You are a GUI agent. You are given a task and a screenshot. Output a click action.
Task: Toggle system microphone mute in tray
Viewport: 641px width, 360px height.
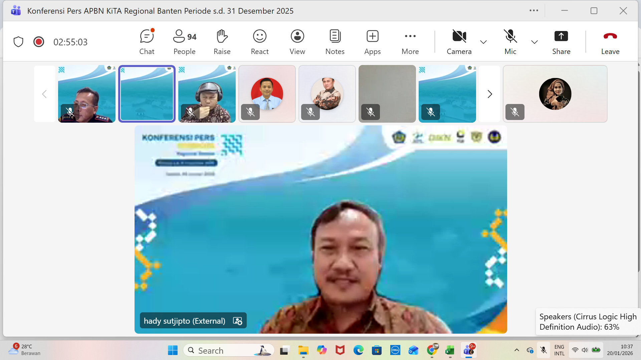tap(544, 350)
